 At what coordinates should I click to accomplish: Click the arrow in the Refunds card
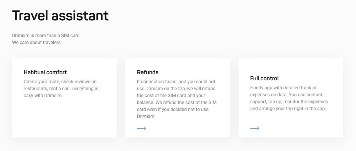coord(141,128)
